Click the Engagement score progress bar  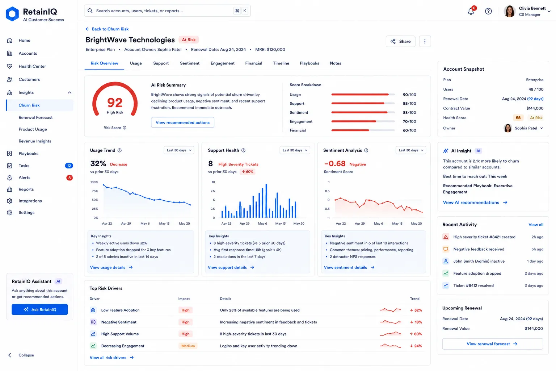coord(363,121)
